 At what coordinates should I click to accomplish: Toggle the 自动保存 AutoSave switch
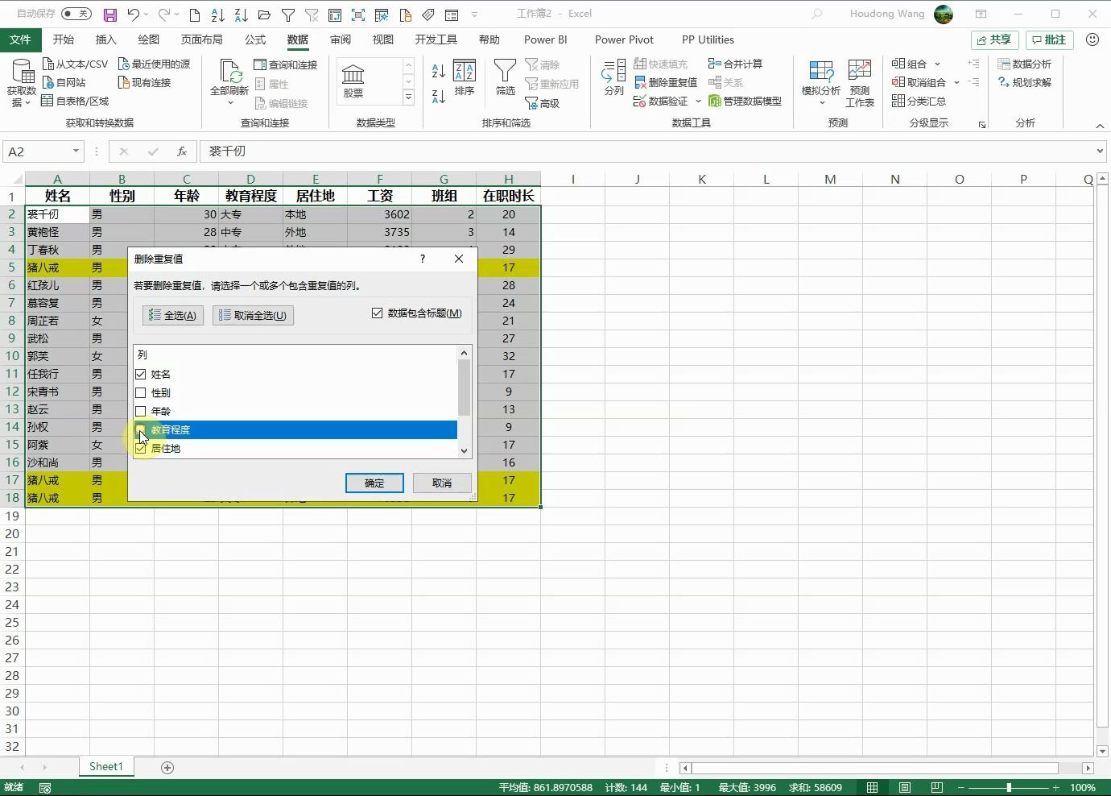76,14
